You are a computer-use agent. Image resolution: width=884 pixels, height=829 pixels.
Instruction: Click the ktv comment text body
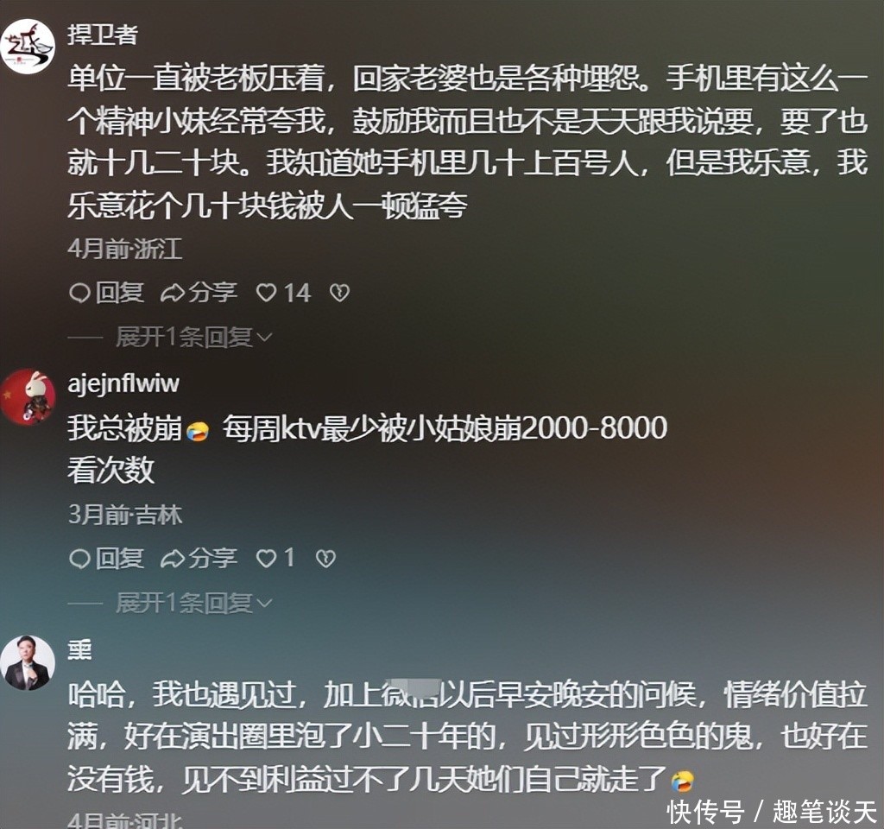click(x=368, y=449)
